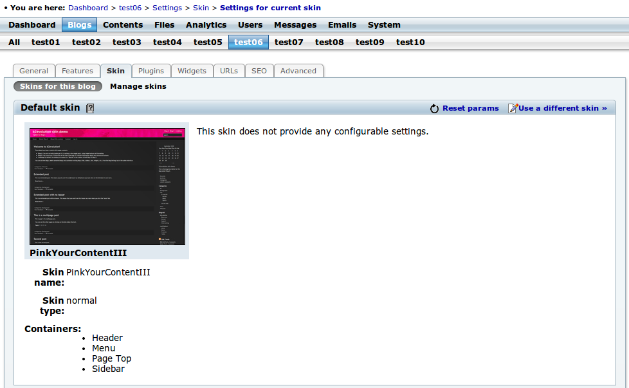Viewport: 629px width, 388px height.
Task: Select the Skins for this blog subtab
Action: [x=58, y=86]
